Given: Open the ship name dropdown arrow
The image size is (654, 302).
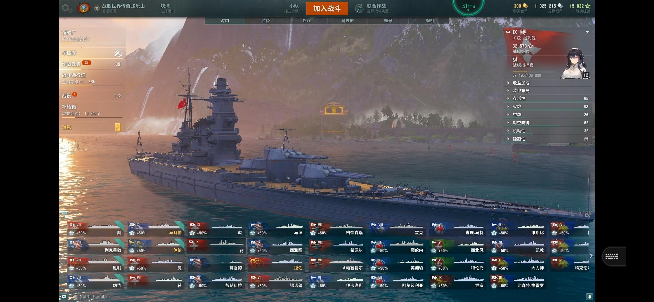Looking at the screenshot, I should point(587,32).
